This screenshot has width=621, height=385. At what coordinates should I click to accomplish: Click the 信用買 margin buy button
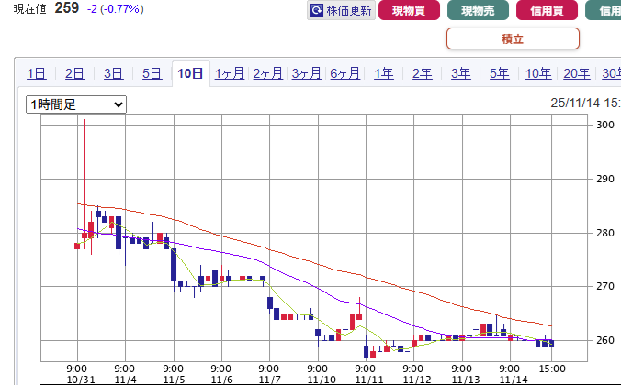point(548,11)
